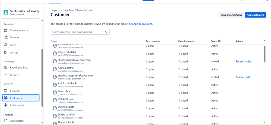Click the name Alisha Sharma
This screenshot has height=125, width=271.
pos(66,68)
